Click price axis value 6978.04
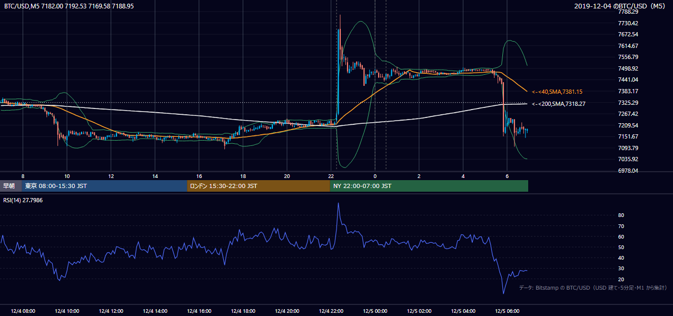 pyautogui.click(x=628, y=171)
